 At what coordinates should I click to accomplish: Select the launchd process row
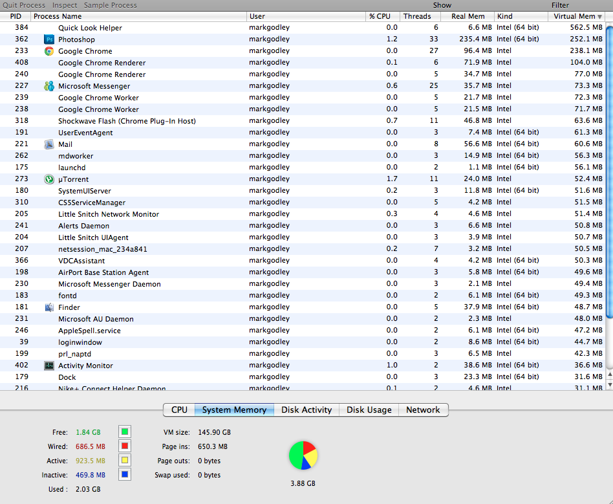(302, 168)
